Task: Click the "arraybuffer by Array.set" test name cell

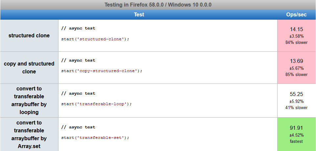Action: [29, 134]
